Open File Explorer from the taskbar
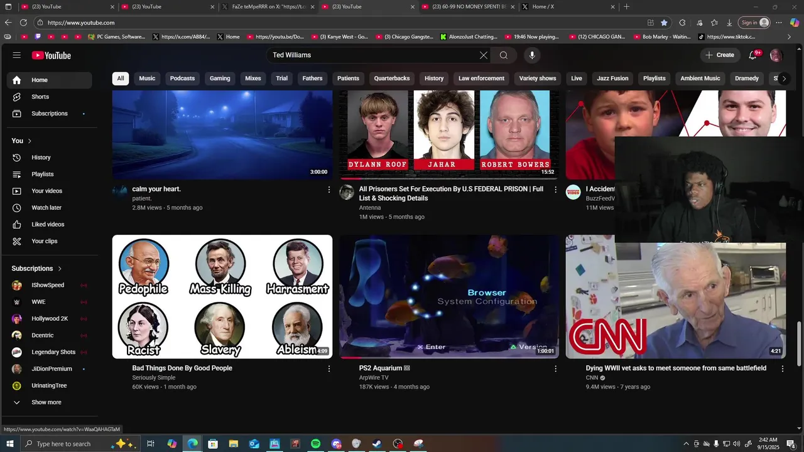 (x=233, y=444)
